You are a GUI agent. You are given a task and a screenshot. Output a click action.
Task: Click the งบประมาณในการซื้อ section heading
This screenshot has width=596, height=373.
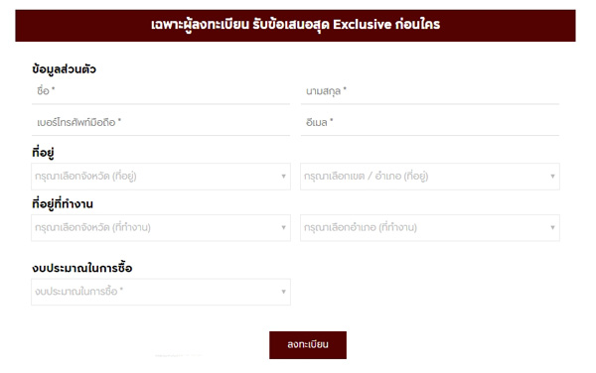82,268
